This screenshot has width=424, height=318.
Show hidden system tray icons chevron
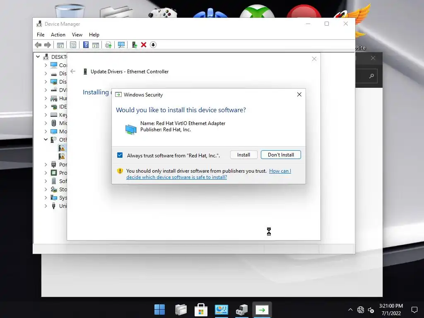coord(350,310)
